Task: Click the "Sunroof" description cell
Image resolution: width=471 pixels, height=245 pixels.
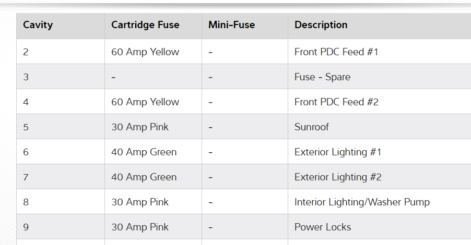Action: 312,127
